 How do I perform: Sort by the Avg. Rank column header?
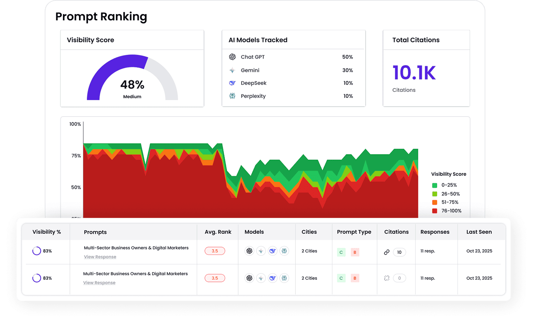click(218, 232)
